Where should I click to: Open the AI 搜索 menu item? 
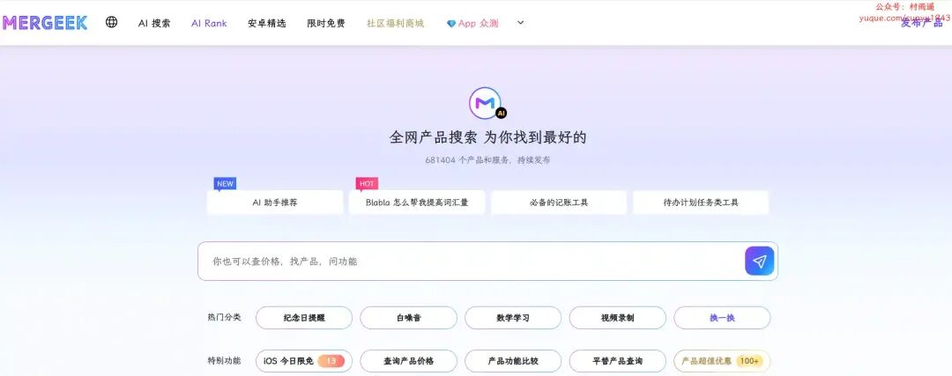click(154, 23)
